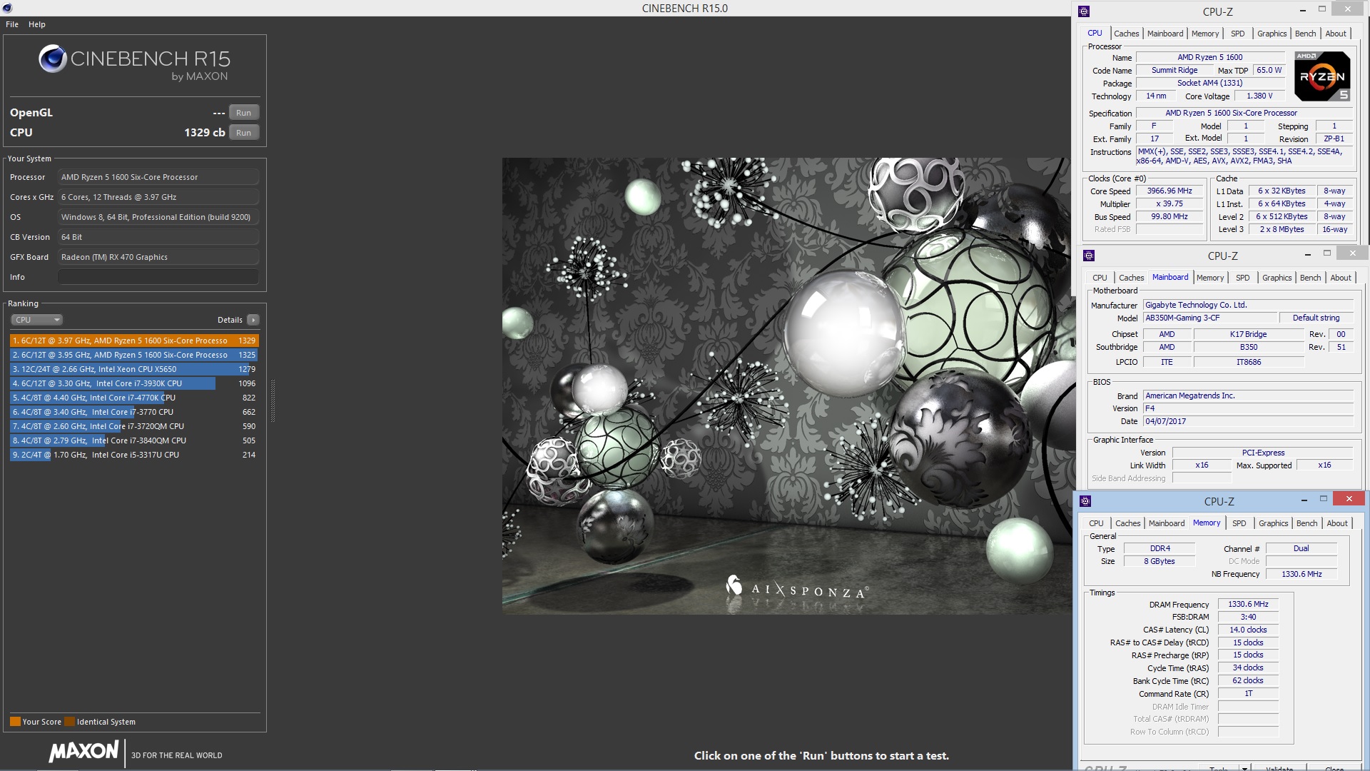This screenshot has width=1370, height=771.
Task: Click the MAXON logo at bottom
Action: pyautogui.click(x=84, y=751)
